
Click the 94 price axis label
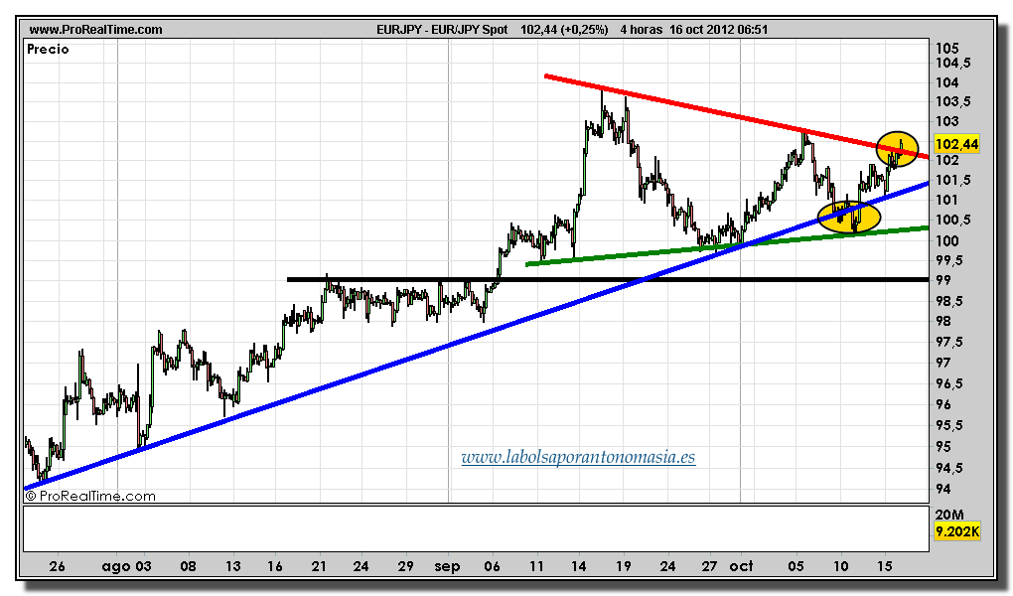click(x=943, y=490)
